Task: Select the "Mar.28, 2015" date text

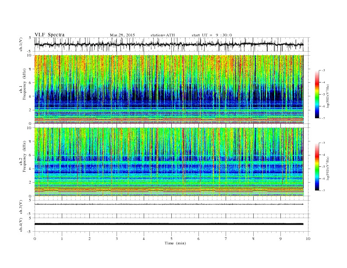Action: 122,35
